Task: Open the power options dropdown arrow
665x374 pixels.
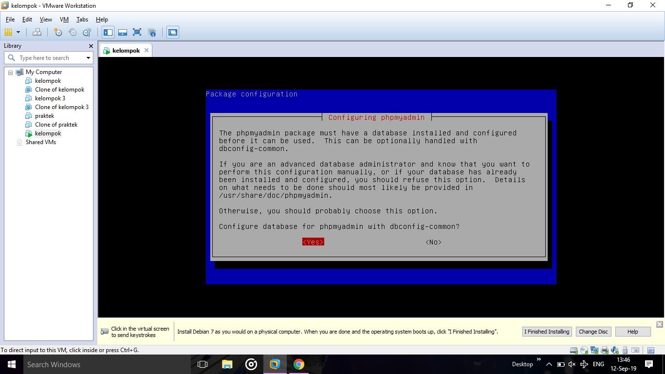Action: point(18,32)
